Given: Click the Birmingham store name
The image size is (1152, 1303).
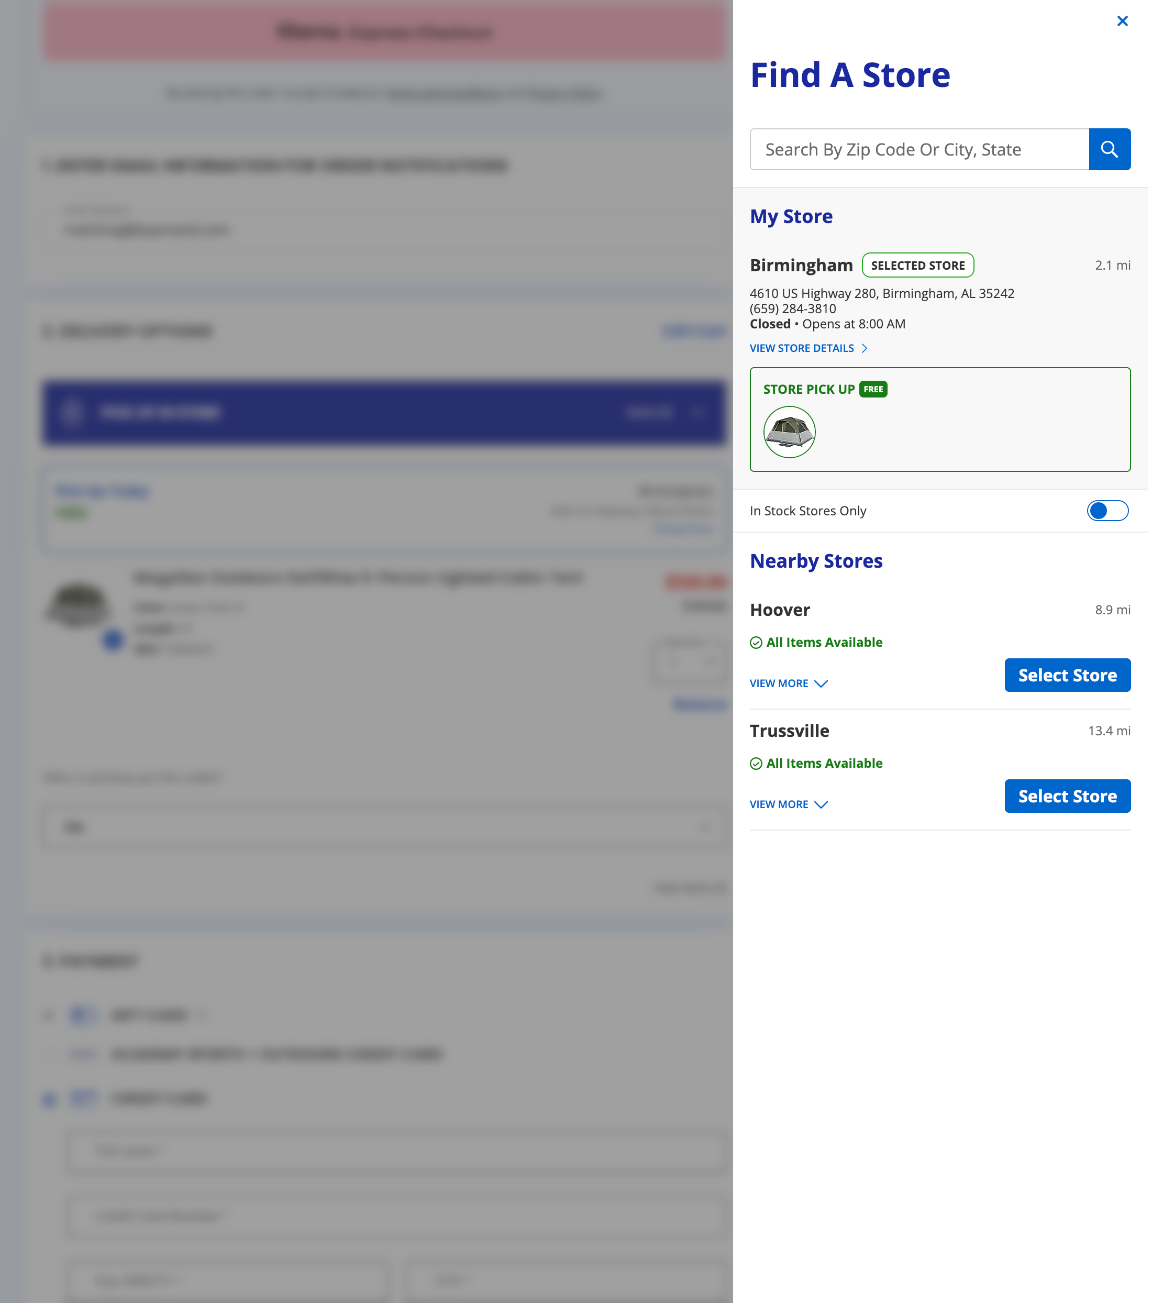Looking at the screenshot, I should 801,265.
